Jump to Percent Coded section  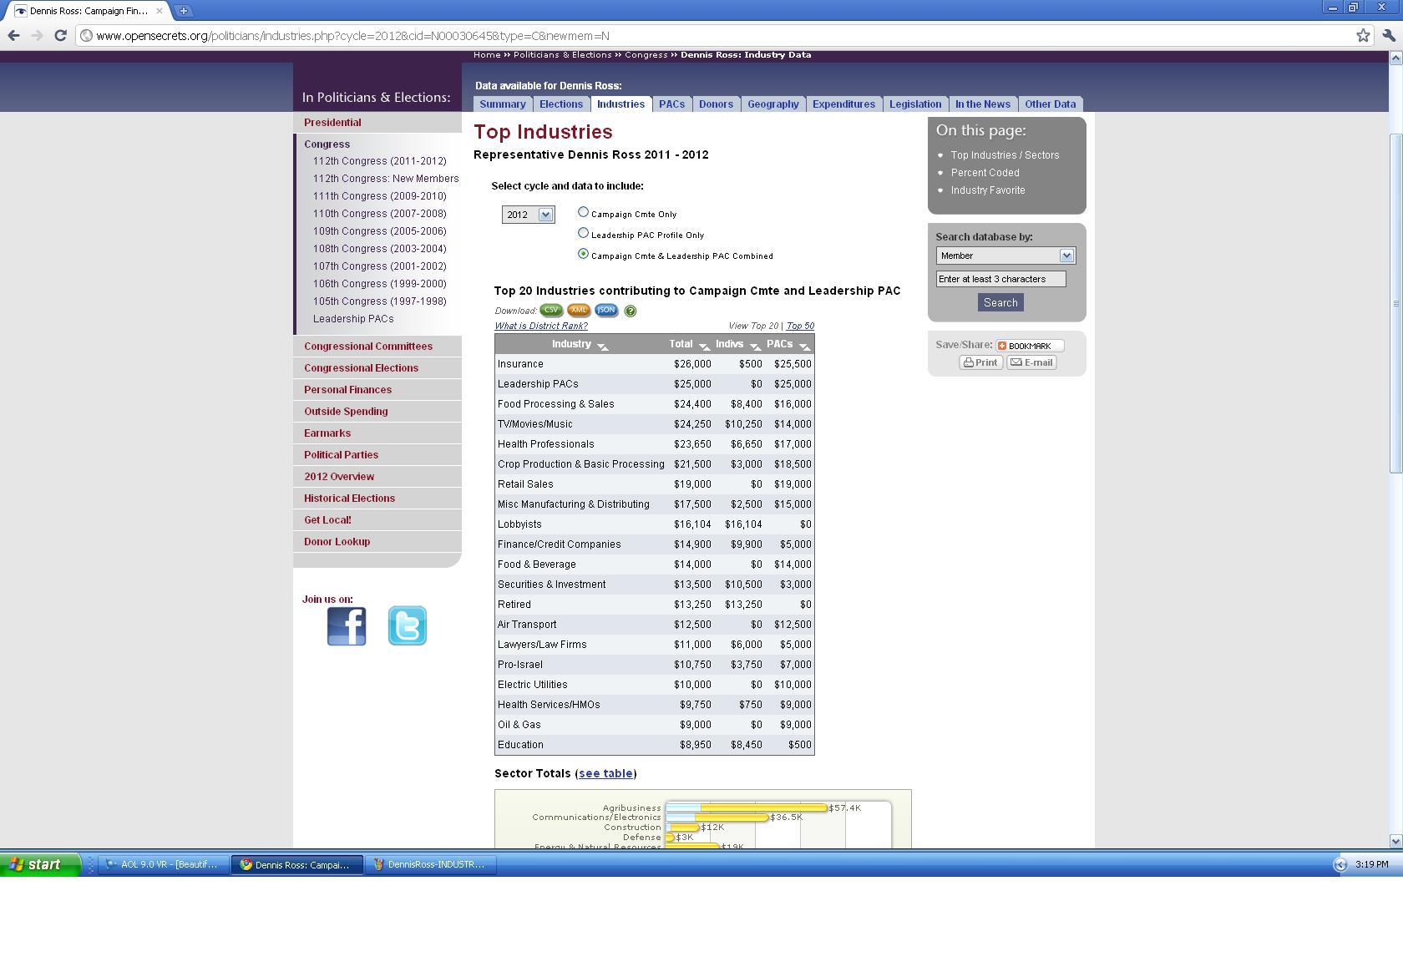click(985, 173)
